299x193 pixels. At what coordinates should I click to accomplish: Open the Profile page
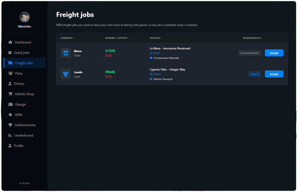click(x=24, y=146)
